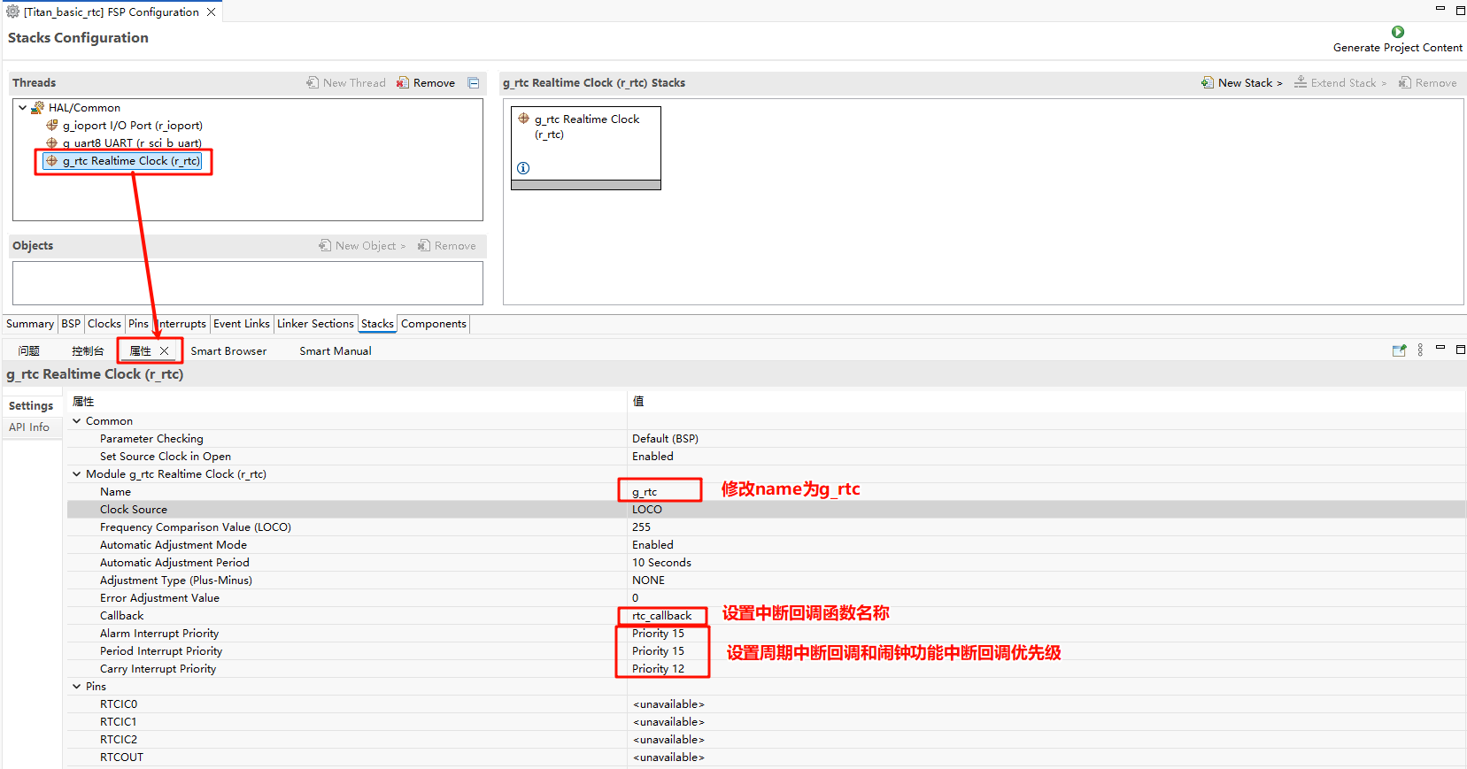Click the g_ioport I/O Port module icon
The image size is (1467, 769).
(52, 126)
